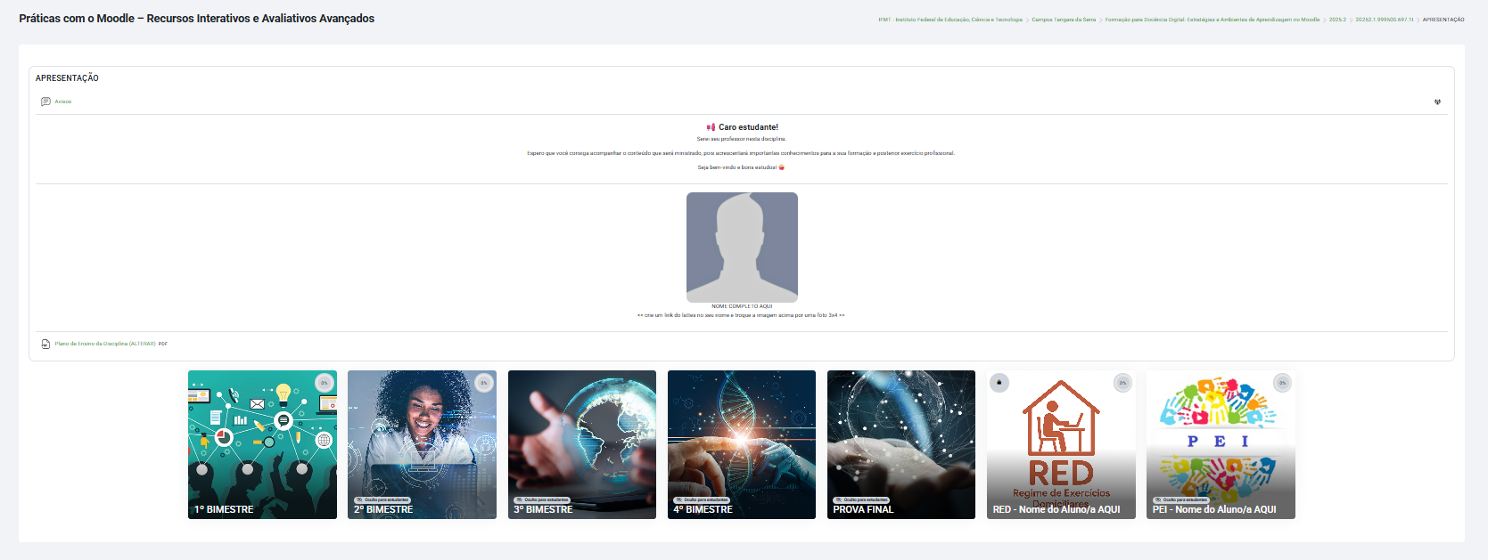This screenshot has width=1488, height=560.
Task: Open Plano de Ensino da Disciplina link
Action: 105,344
